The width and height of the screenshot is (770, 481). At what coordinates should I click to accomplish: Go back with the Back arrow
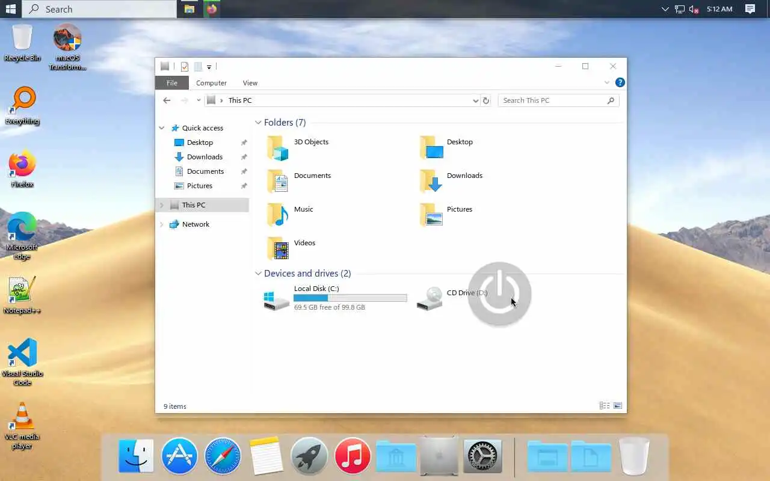point(167,100)
